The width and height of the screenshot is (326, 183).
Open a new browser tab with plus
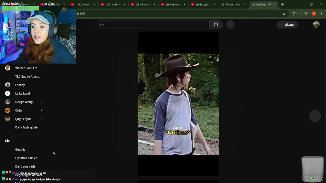click(282, 5)
